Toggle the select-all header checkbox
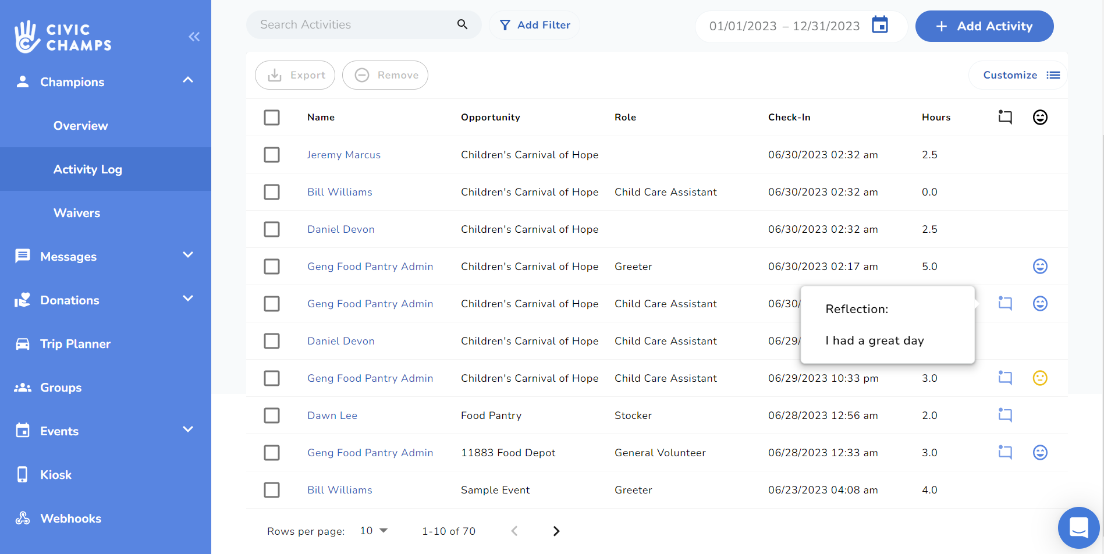This screenshot has width=1104, height=554. pos(272,118)
